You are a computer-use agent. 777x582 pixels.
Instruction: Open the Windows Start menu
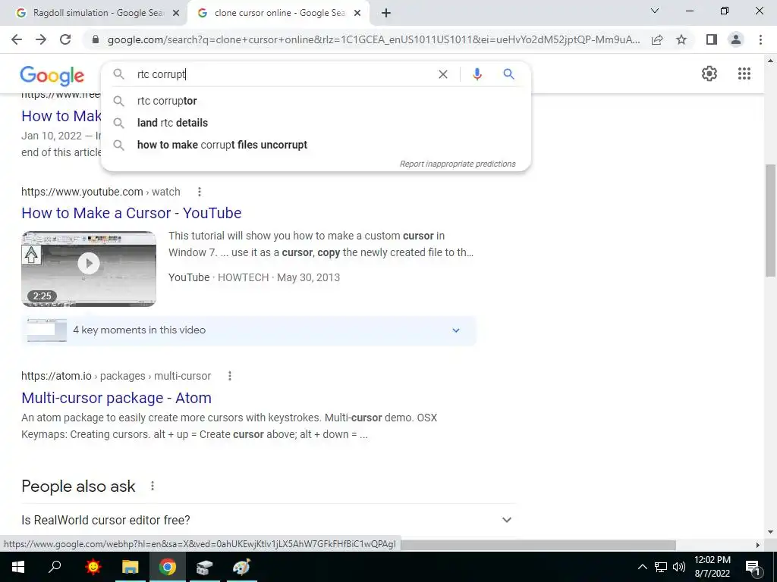(18, 567)
